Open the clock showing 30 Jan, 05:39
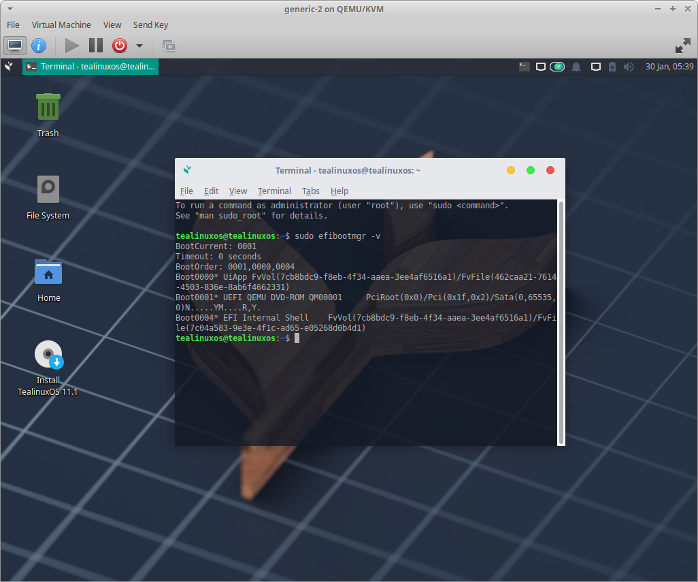698x582 pixels. click(x=669, y=66)
